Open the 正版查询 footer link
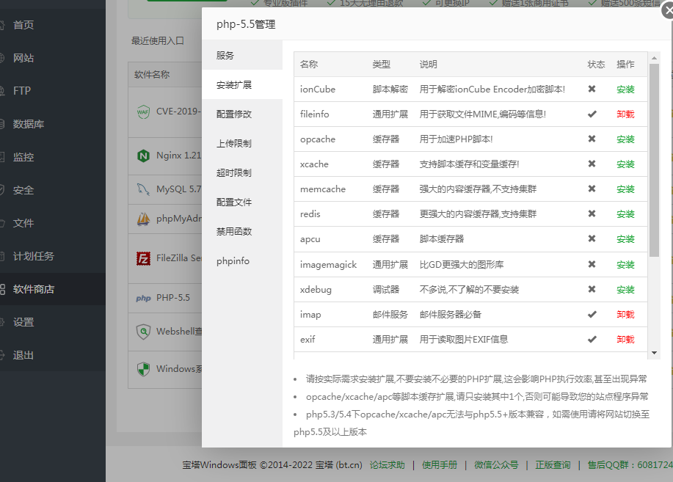673x482 pixels. [x=553, y=465]
